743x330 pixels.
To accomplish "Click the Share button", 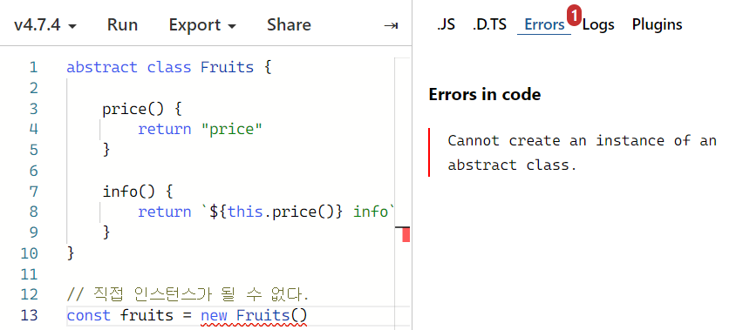I will [x=289, y=24].
